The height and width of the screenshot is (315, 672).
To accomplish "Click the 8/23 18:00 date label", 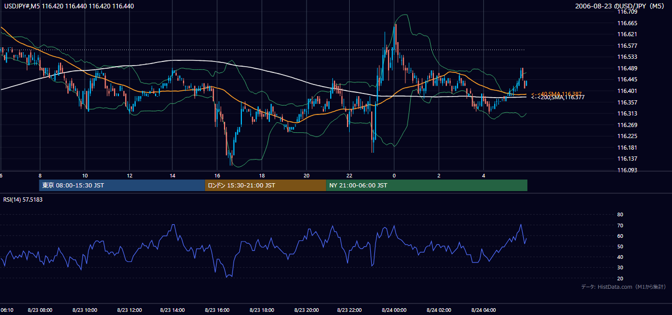I will click(x=261, y=310).
